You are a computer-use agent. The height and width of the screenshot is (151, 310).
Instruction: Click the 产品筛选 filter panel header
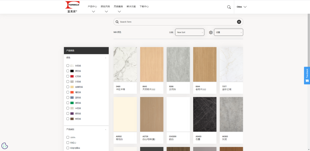[86, 51]
